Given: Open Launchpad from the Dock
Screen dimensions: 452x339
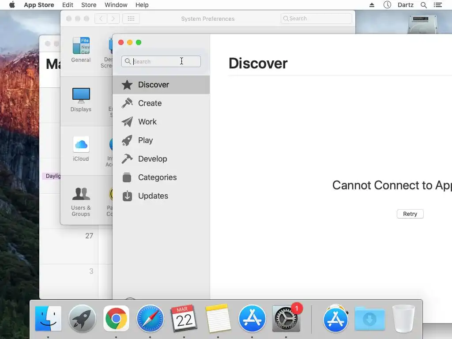Looking at the screenshot, I should (x=82, y=318).
